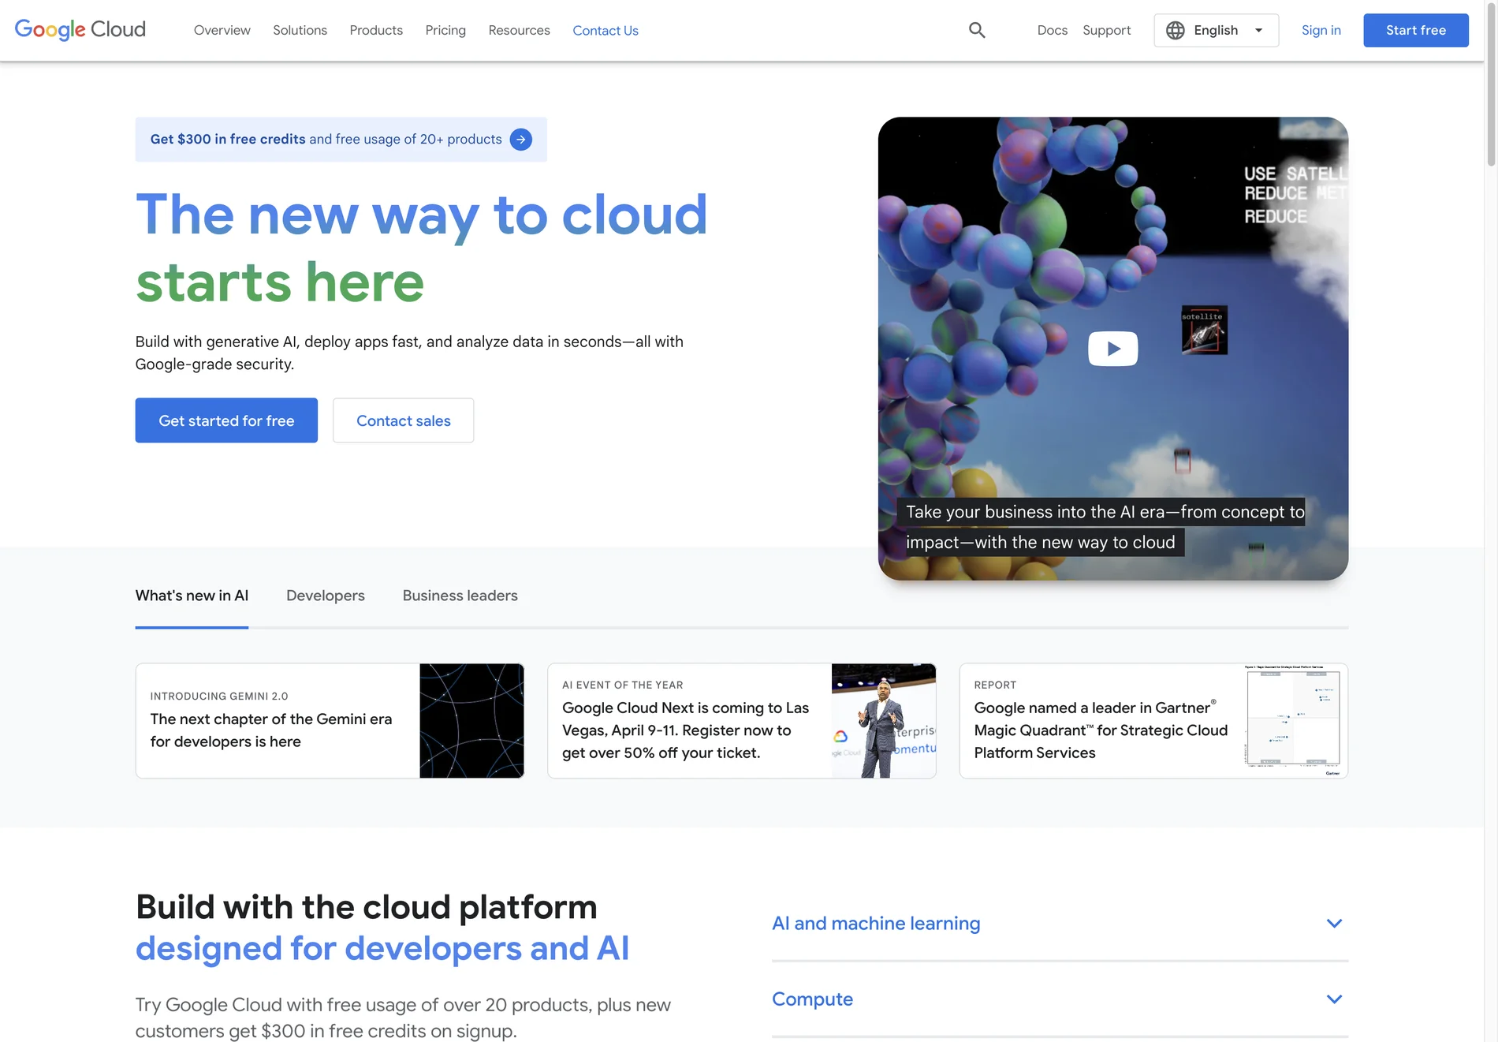
Task: Click the Contact sales button
Action: [x=403, y=420]
